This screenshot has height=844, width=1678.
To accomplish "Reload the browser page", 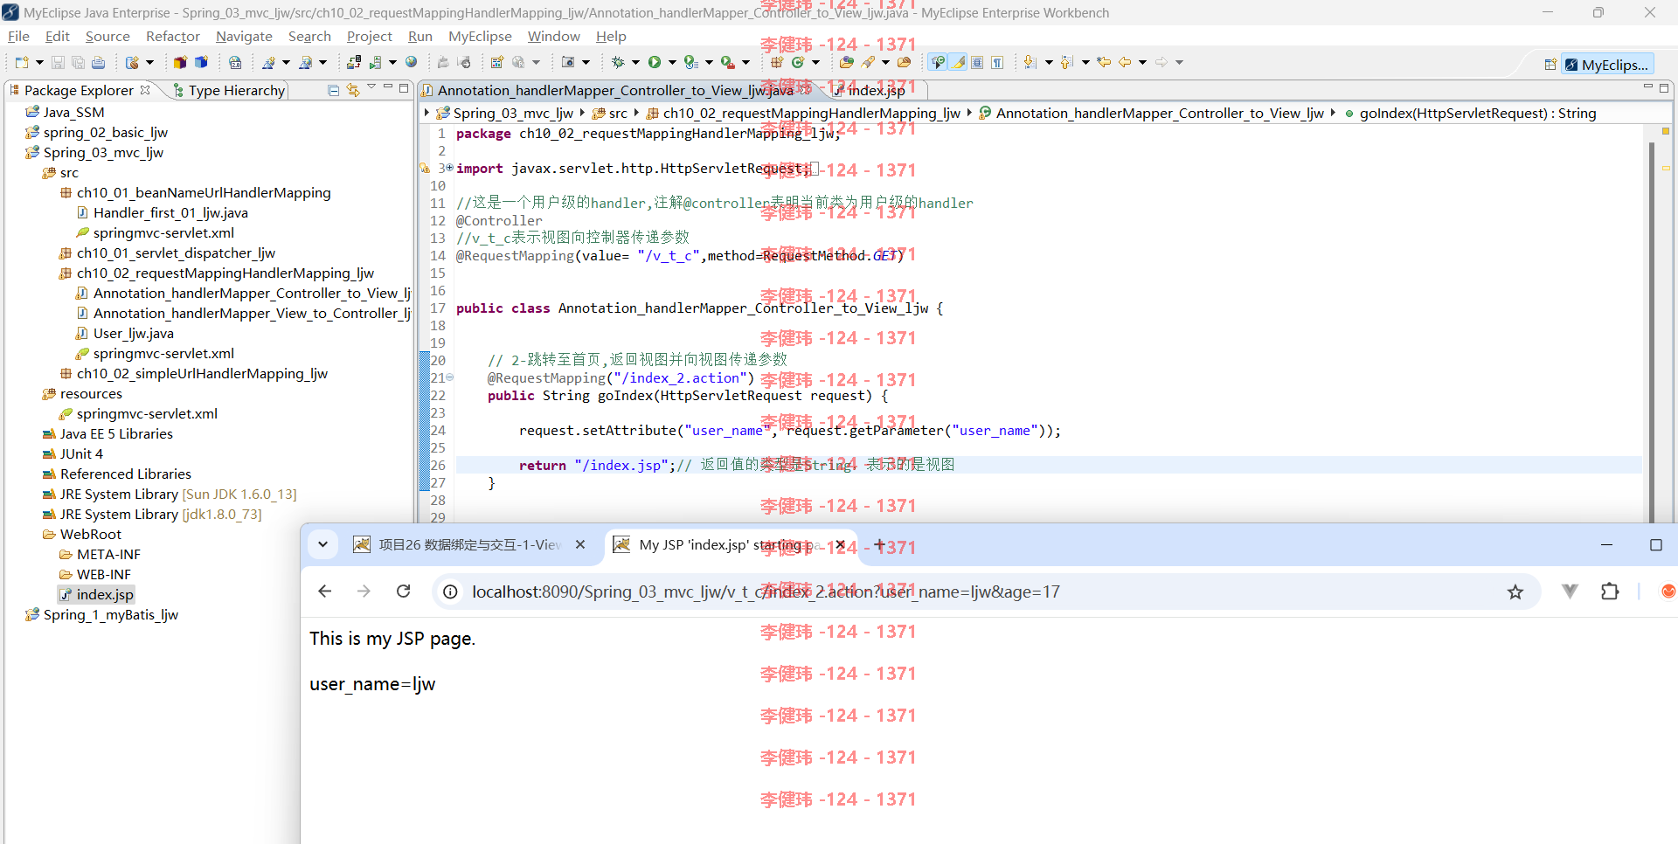I will (x=404, y=591).
